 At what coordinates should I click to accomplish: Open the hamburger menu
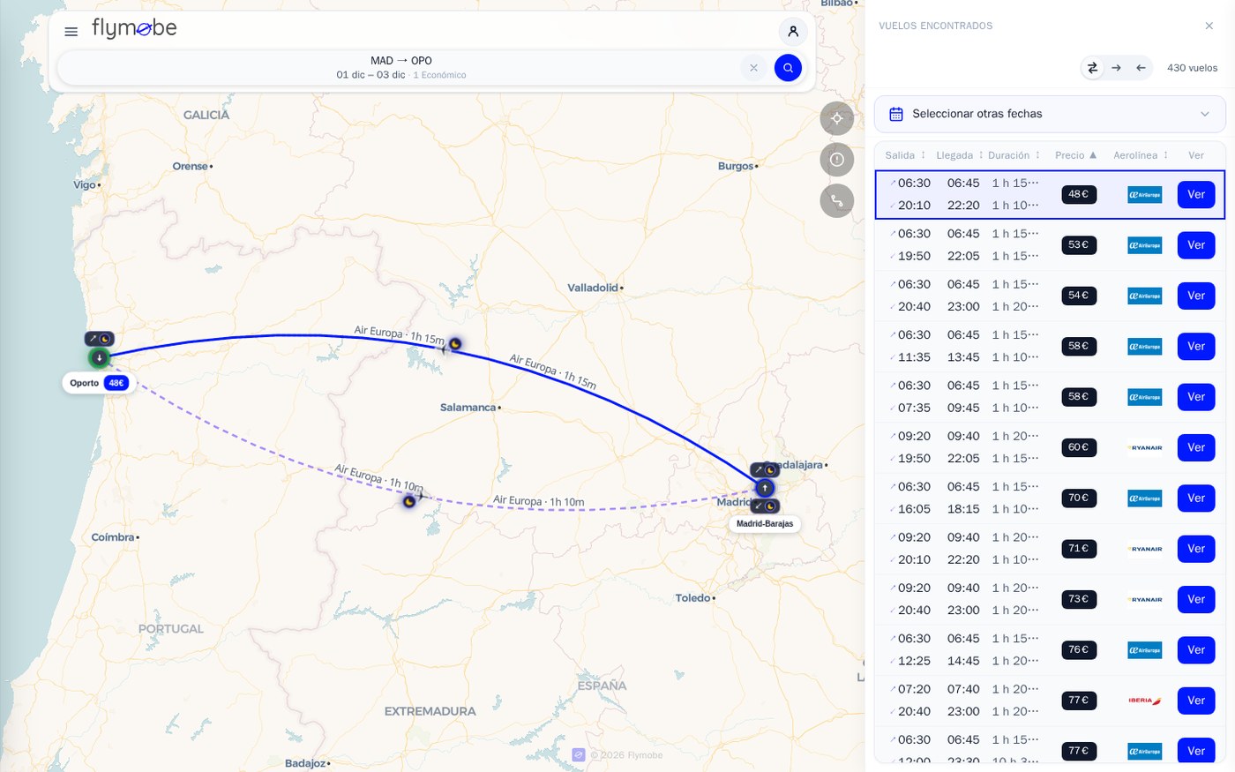(x=71, y=32)
